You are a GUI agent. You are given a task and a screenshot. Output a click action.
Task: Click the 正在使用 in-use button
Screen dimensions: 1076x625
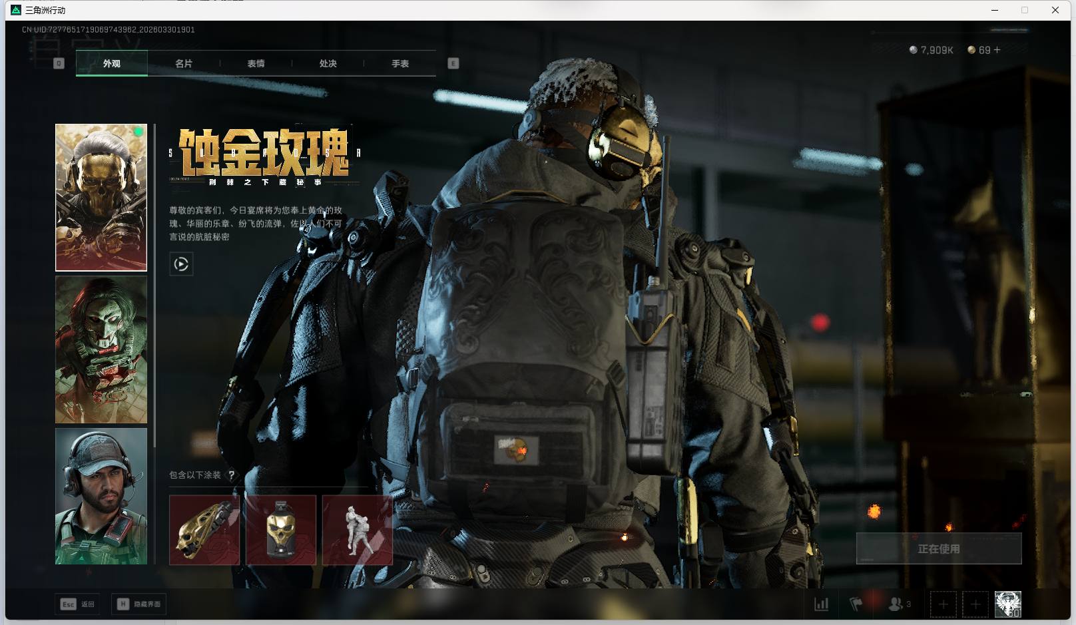tap(938, 548)
